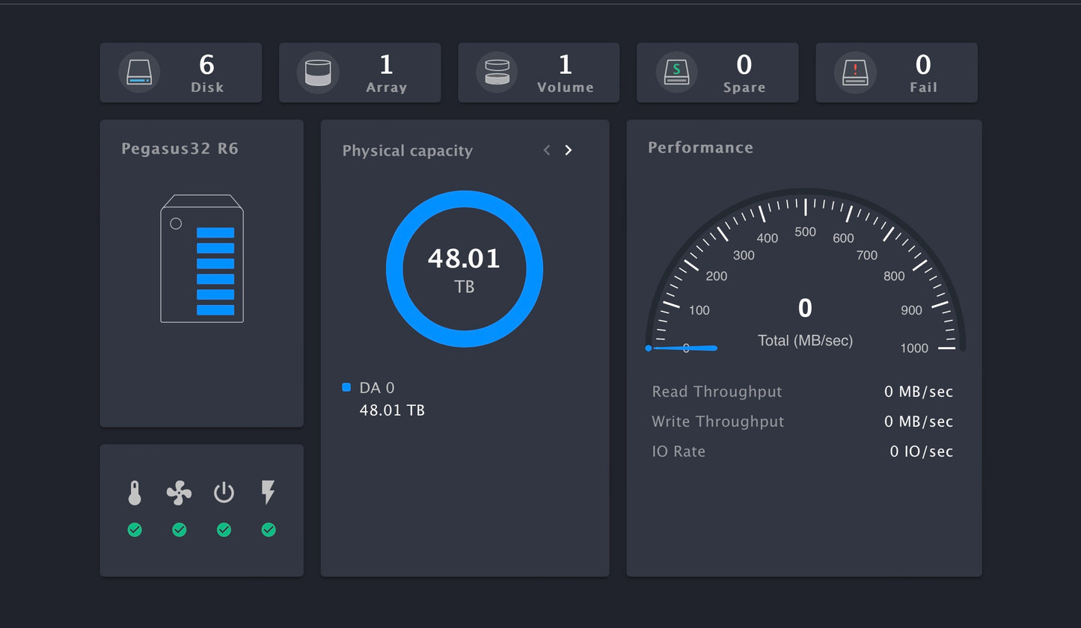Image resolution: width=1081 pixels, height=628 pixels.
Task: Click the Fail drive warning icon
Action: pos(854,72)
